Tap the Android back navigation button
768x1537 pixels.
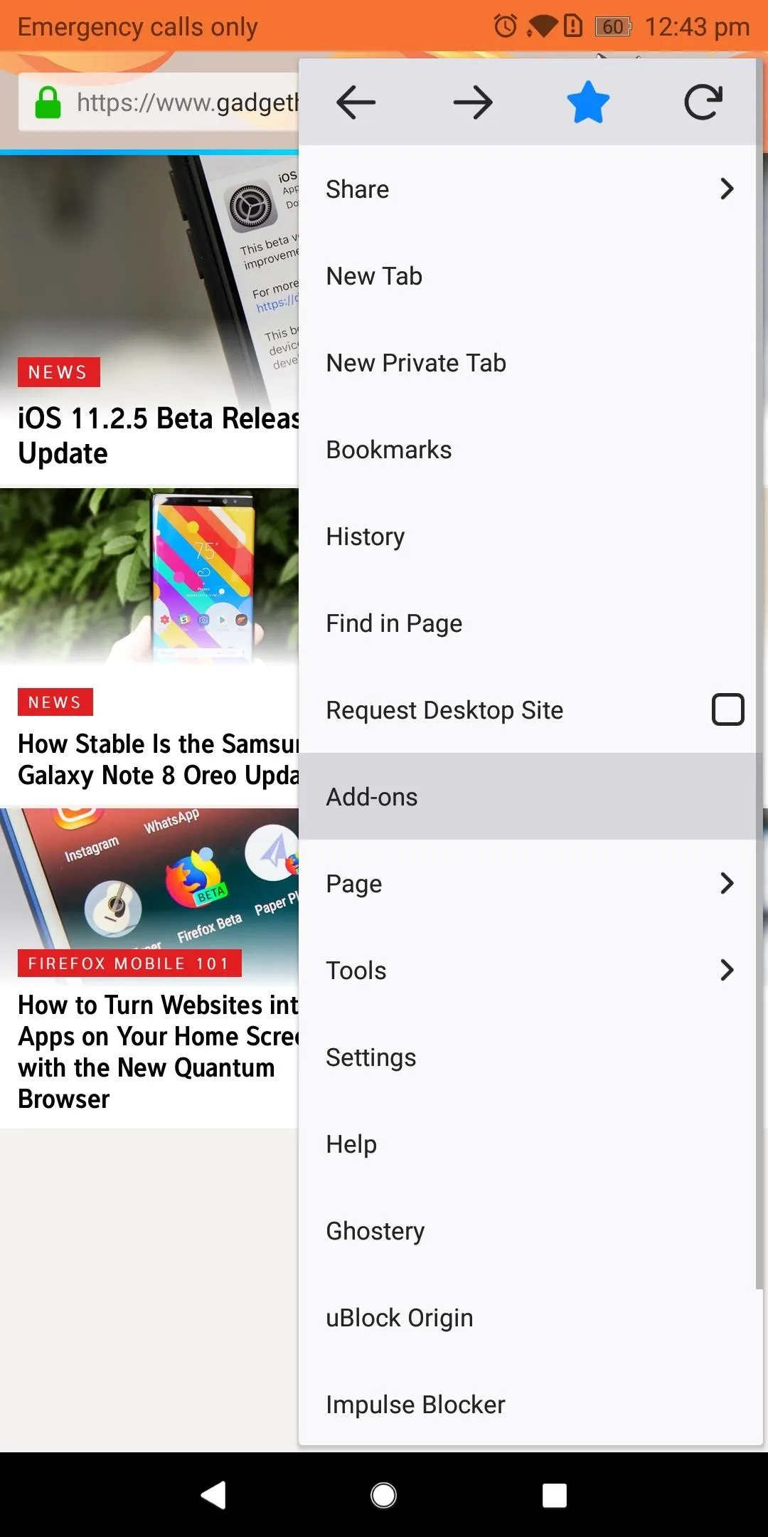(x=213, y=1495)
